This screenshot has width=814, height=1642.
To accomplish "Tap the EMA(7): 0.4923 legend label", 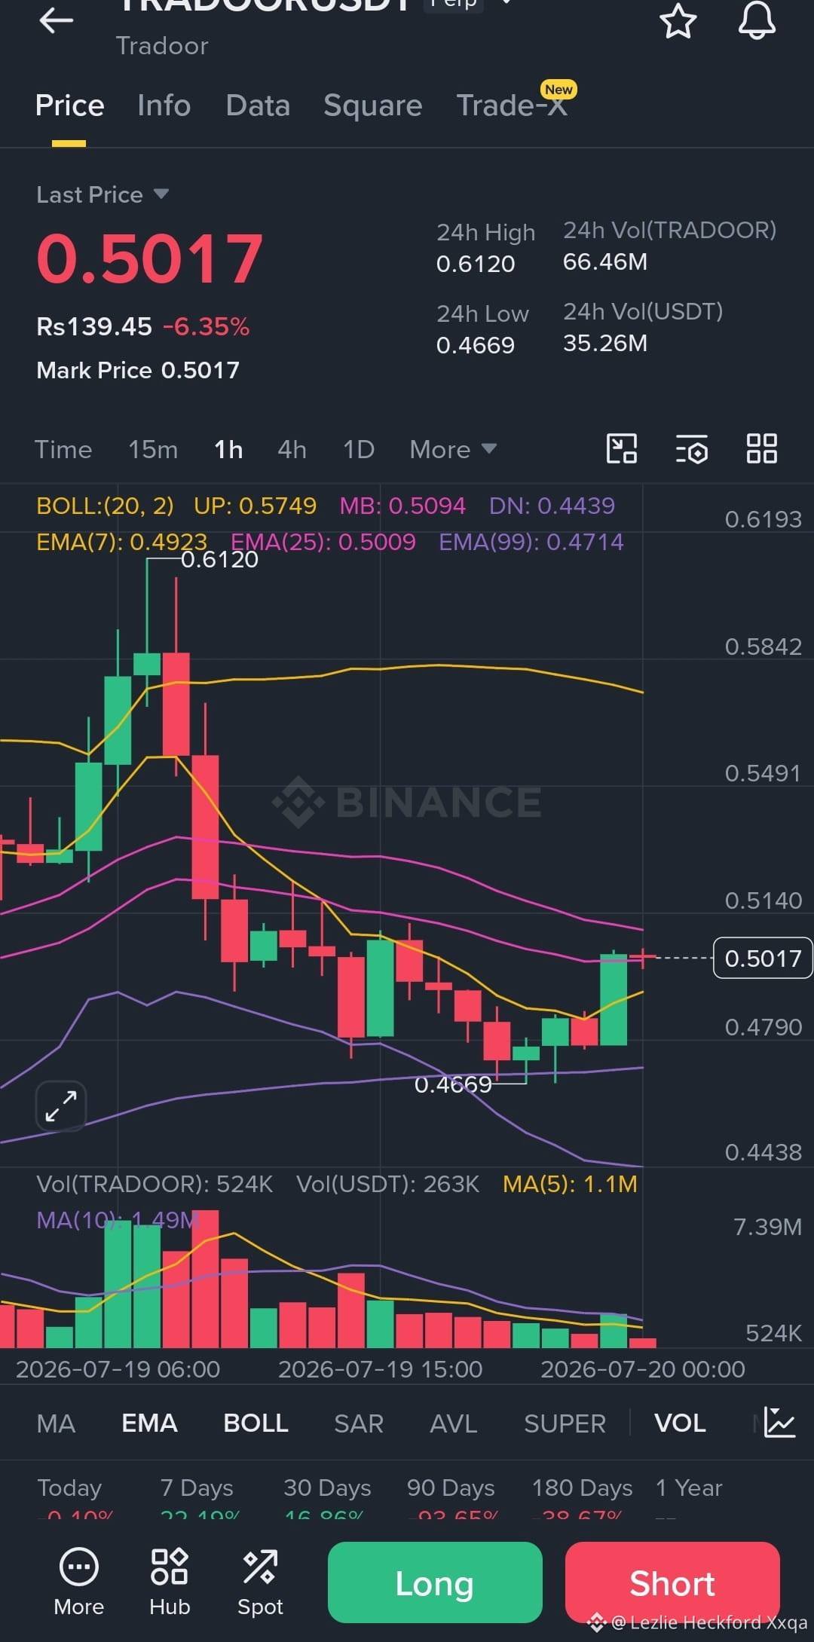I will (x=121, y=542).
